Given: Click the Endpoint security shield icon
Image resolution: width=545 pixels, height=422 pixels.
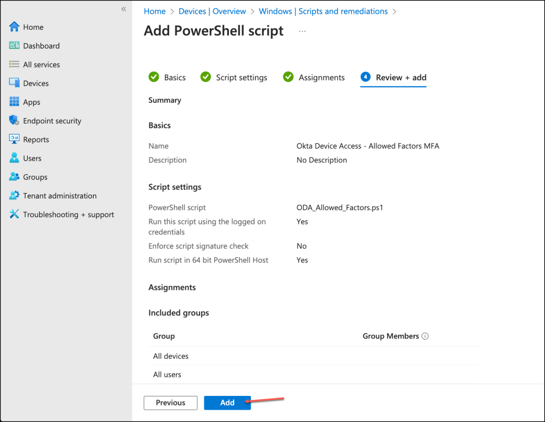Looking at the screenshot, I should pyautogui.click(x=14, y=121).
